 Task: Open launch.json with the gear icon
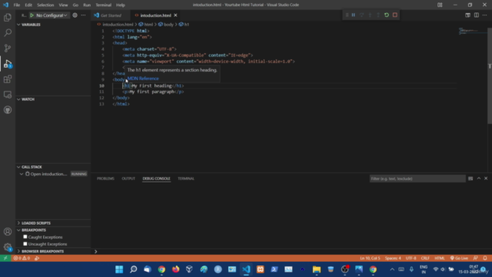pos(75,15)
